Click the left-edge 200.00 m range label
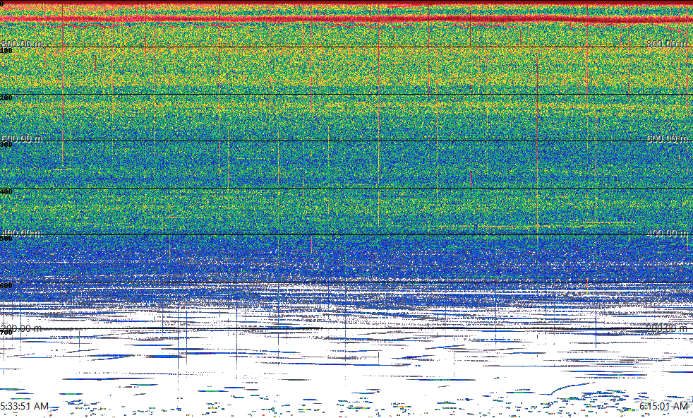693x418 pixels. point(21,328)
